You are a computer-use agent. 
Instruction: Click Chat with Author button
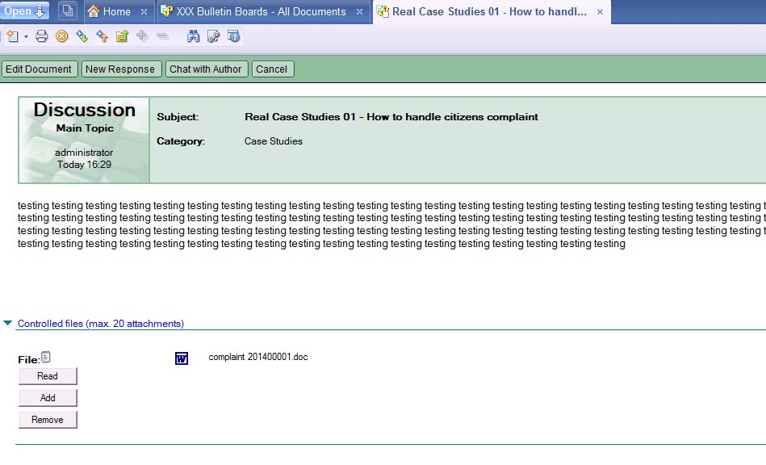pyautogui.click(x=206, y=69)
